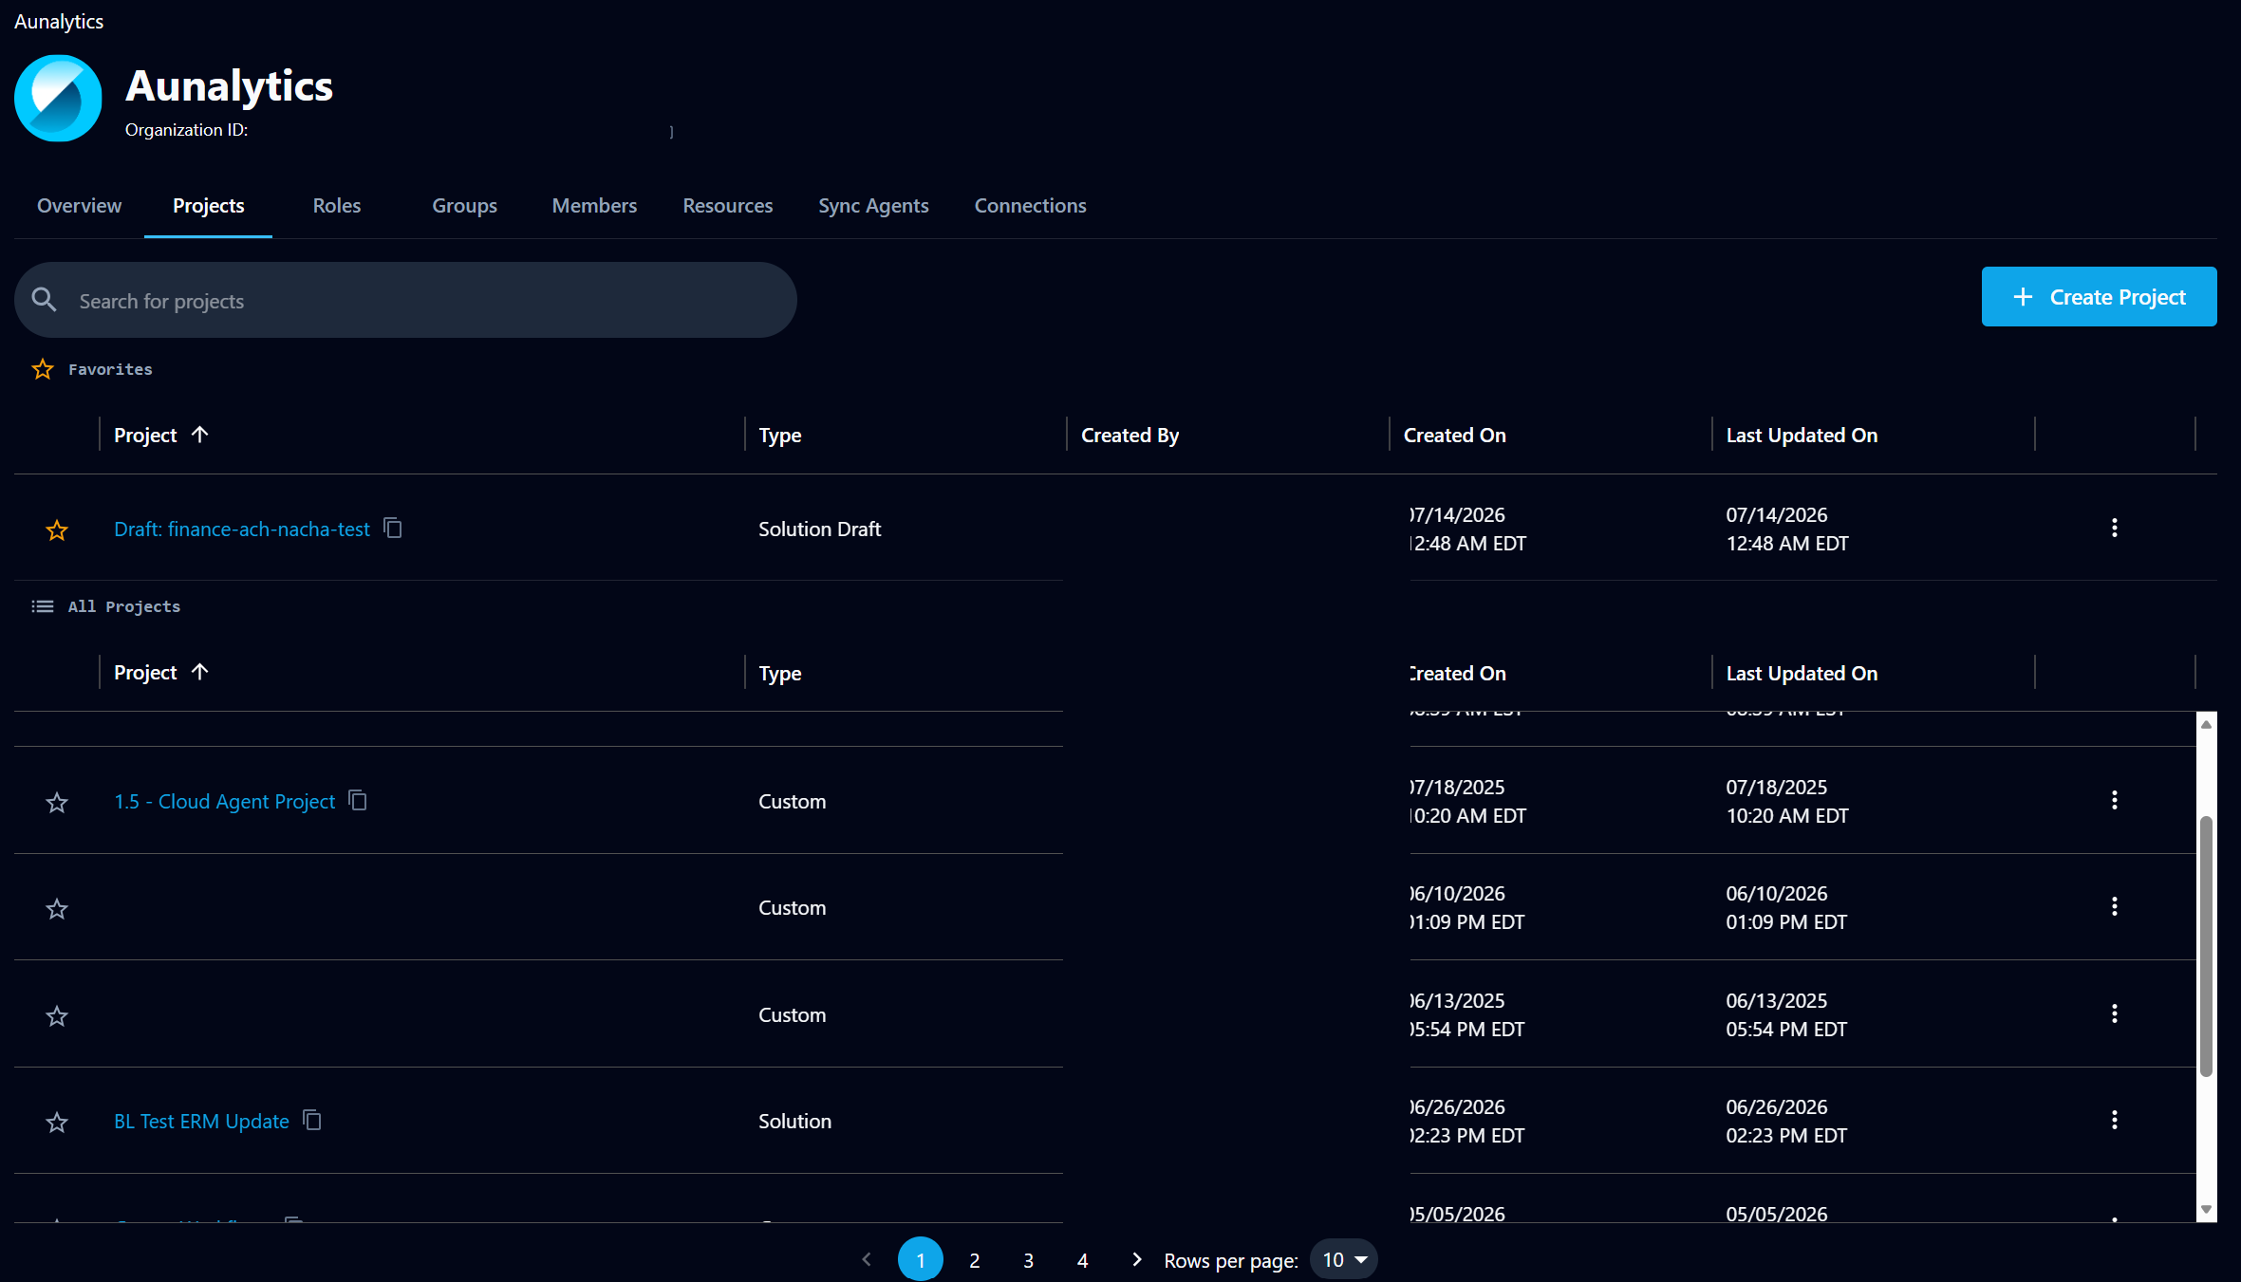Image resolution: width=2241 pixels, height=1282 pixels.
Task: Copy ID of Draft: finance-ach-nacha-test project
Action: [x=393, y=528]
